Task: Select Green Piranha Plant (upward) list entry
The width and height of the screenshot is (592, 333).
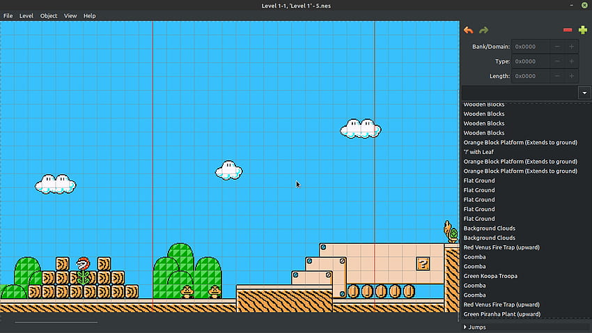Action: tap(501, 314)
